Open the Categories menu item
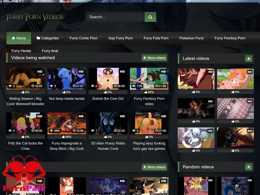This screenshot has width=260, height=195. pyautogui.click(x=47, y=38)
